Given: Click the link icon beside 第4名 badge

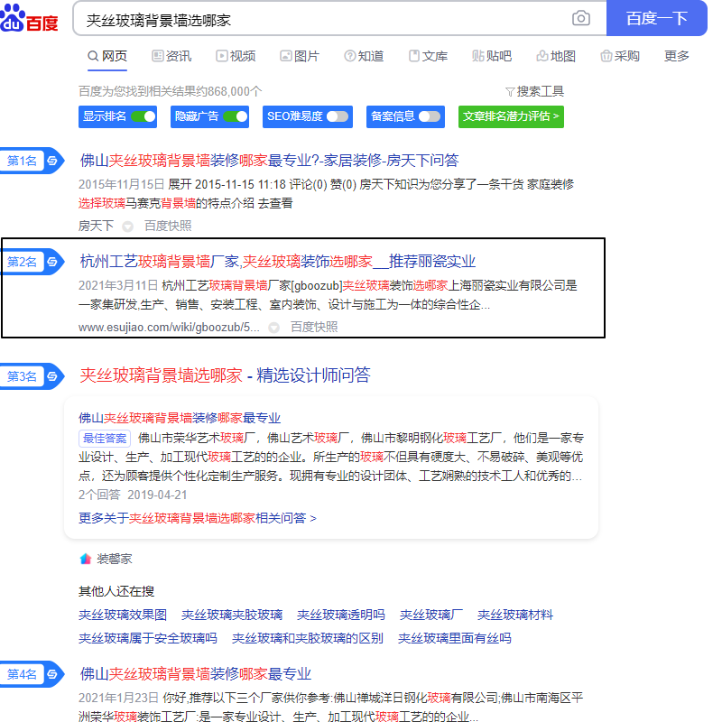Looking at the screenshot, I should coord(52,674).
